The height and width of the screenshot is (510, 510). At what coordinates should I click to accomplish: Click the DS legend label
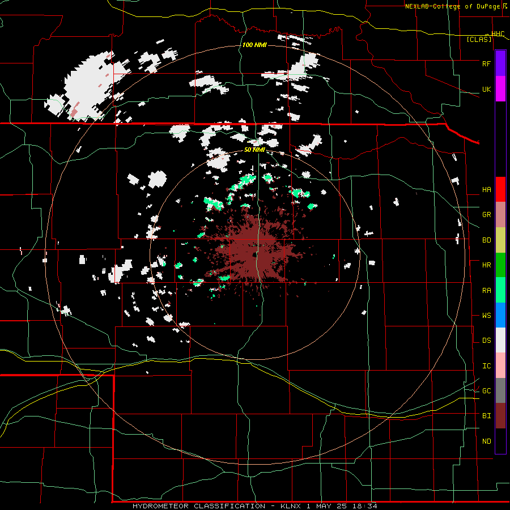point(486,340)
